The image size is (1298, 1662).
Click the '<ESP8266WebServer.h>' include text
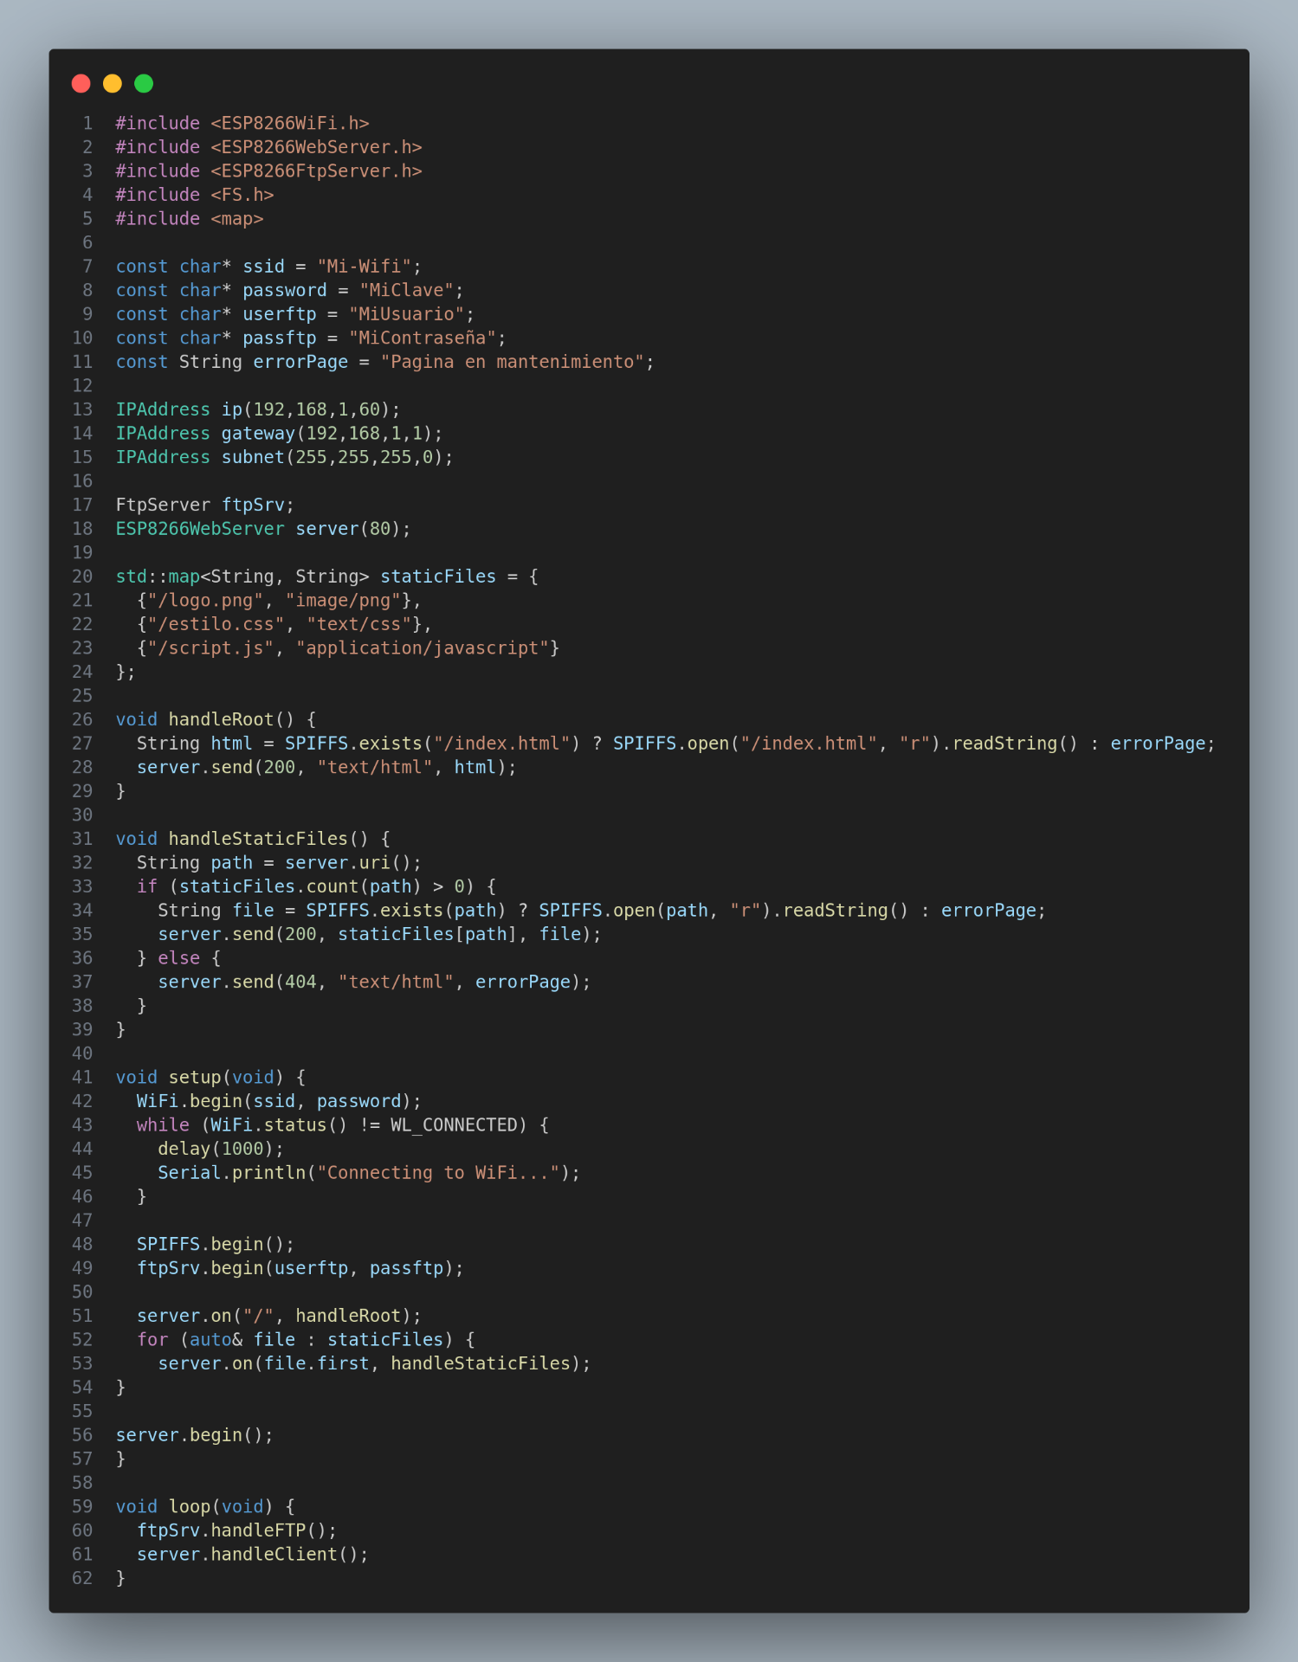317,147
